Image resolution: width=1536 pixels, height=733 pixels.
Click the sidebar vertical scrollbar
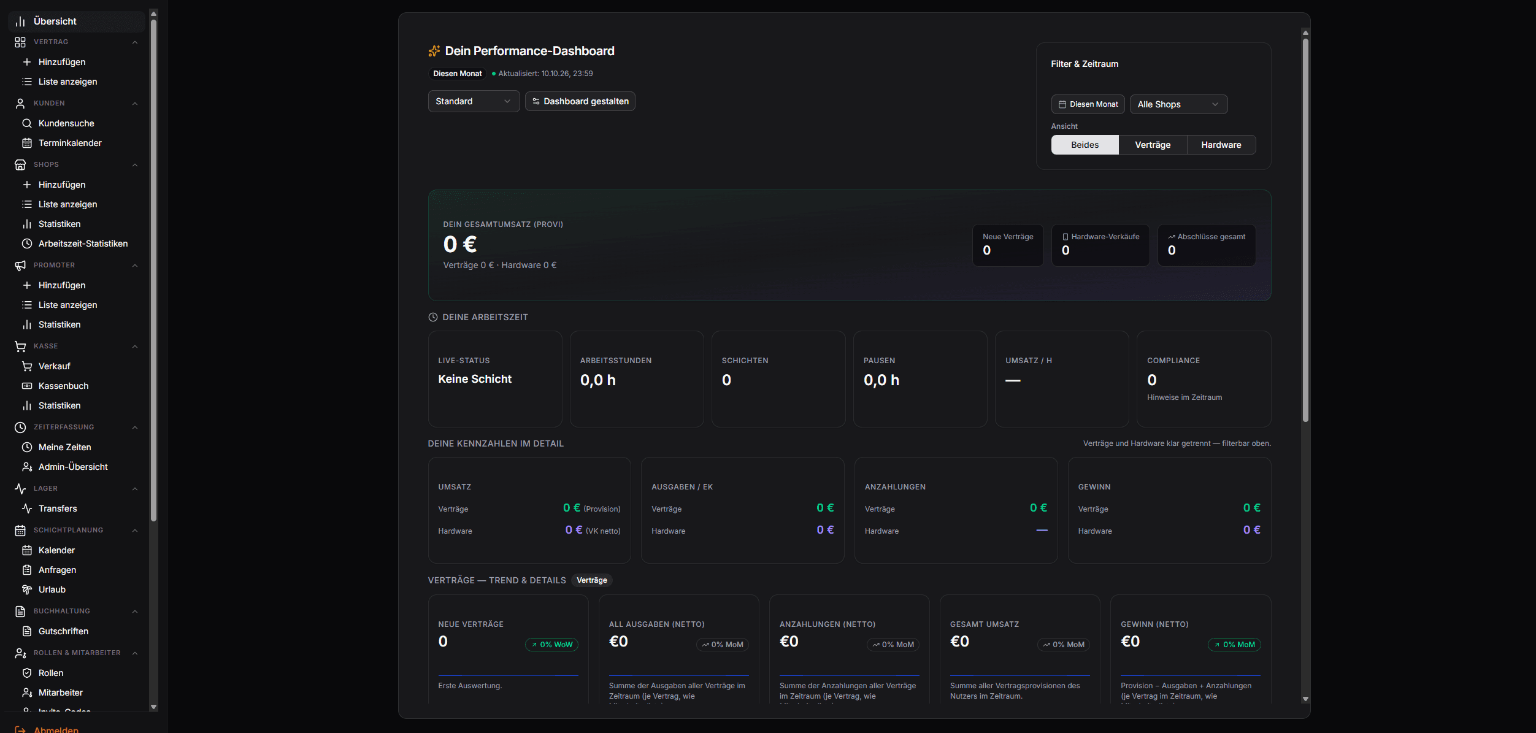[153, 270]
